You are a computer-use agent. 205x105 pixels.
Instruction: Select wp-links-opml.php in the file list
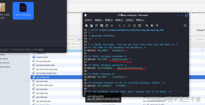coord(45,85)
